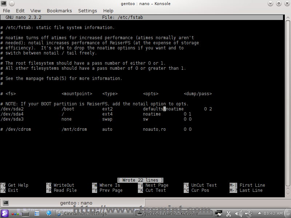Open the Help menu
The width and height of the screenshot is (291, 218).
click(108, 11)
